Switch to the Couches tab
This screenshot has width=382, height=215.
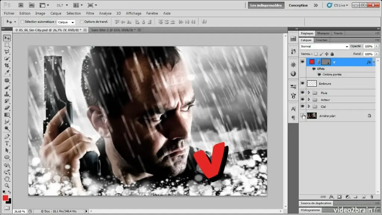pos(321,40)
